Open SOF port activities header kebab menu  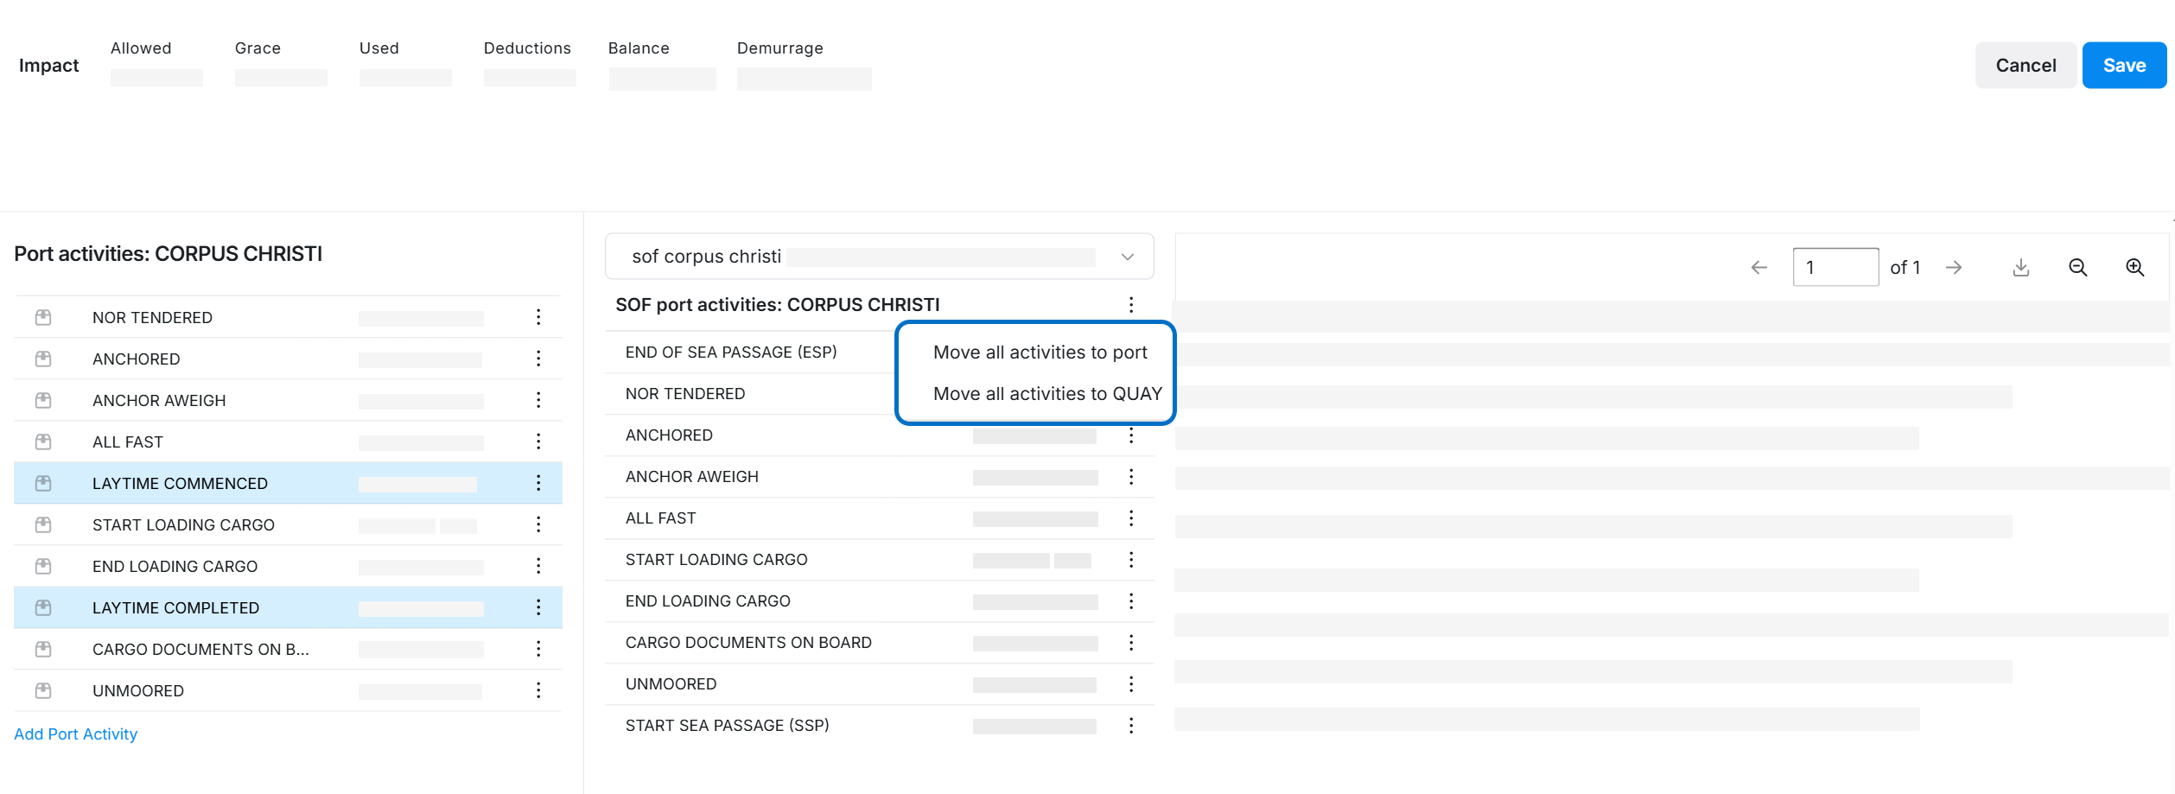click(x=1131, y=304)
